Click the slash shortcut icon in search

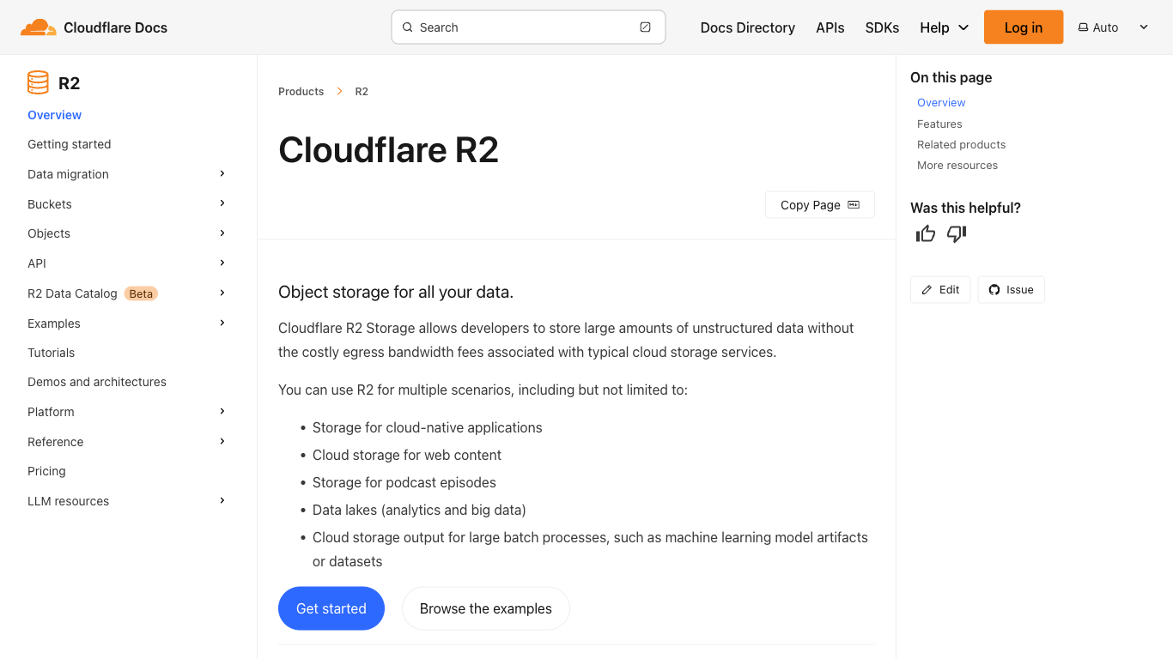646,27
